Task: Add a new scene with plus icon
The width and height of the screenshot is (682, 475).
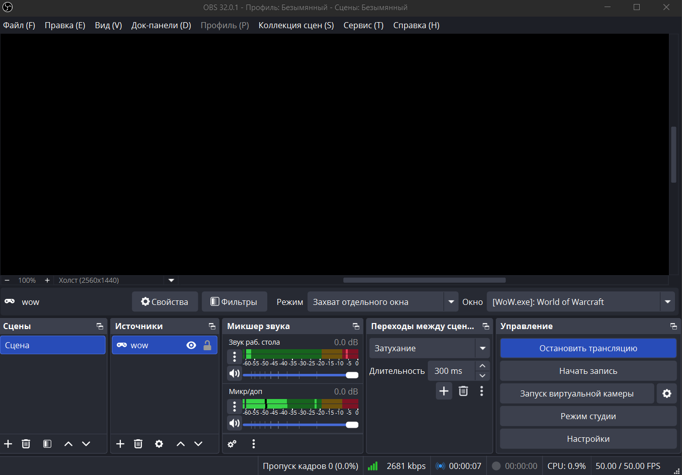Action: 8,444
